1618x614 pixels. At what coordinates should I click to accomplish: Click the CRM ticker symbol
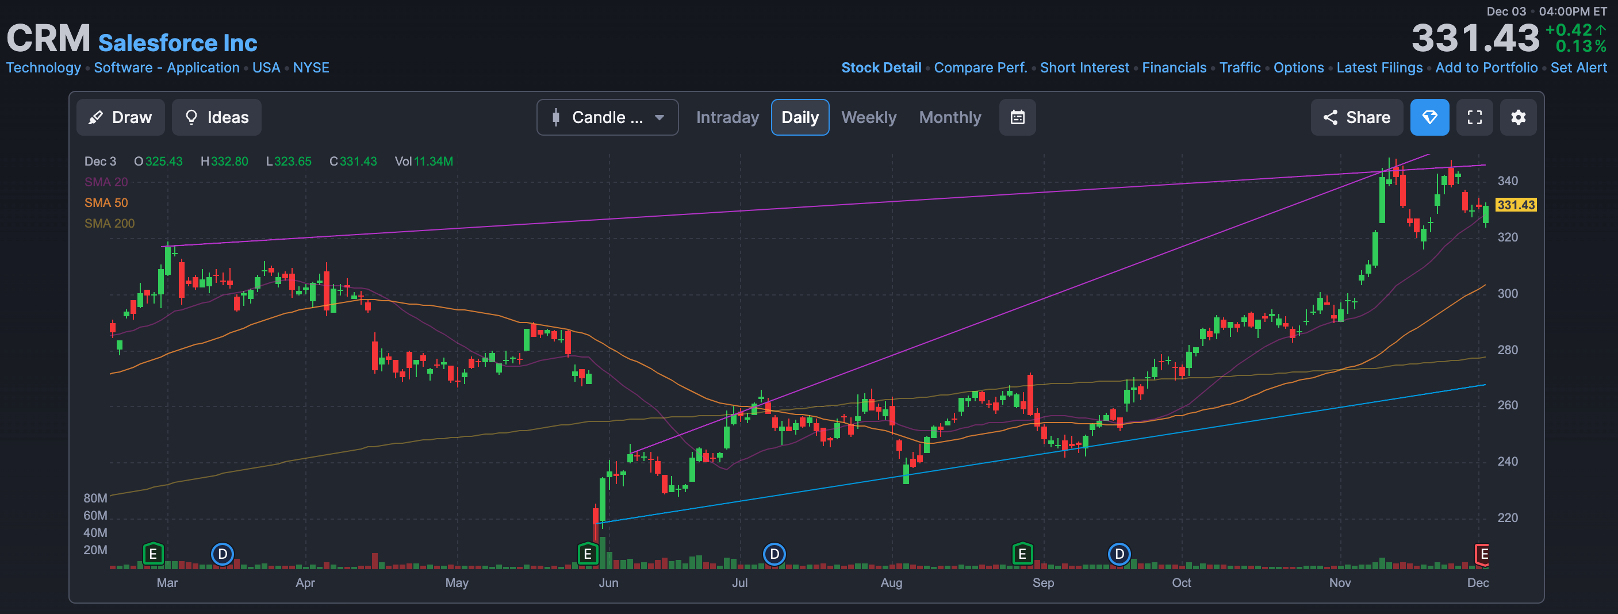(48, 39)
